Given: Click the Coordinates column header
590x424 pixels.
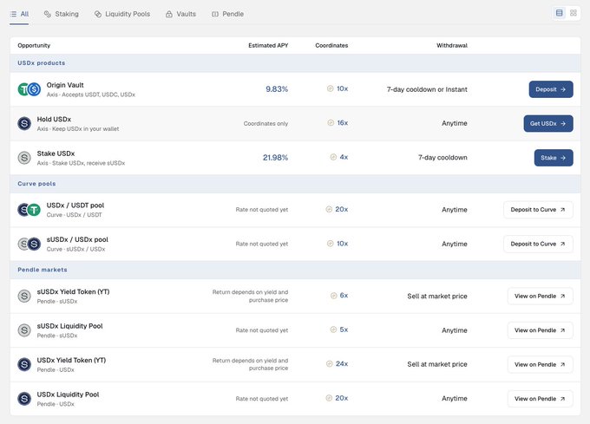Looking at the screenshot, I should pyautogui.click(x=331, y=45).
